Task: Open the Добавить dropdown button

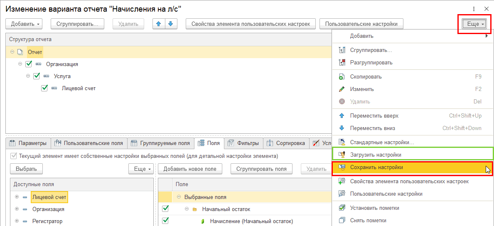Action: (x=26, y=24)
